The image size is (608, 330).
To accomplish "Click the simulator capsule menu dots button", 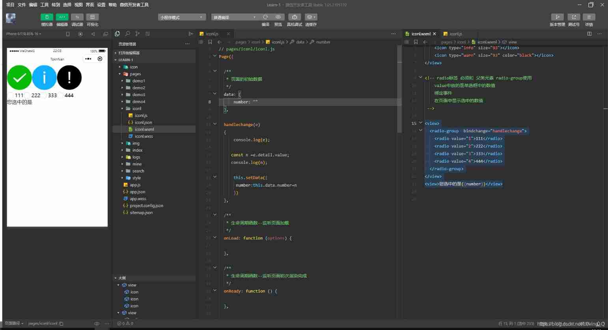I will click(x=88, y=59).
